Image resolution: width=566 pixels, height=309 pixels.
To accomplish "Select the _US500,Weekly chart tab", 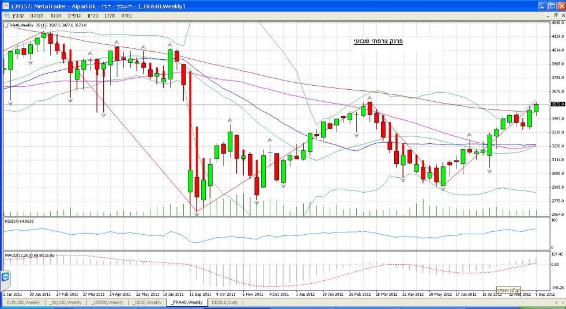I will 107,302.
